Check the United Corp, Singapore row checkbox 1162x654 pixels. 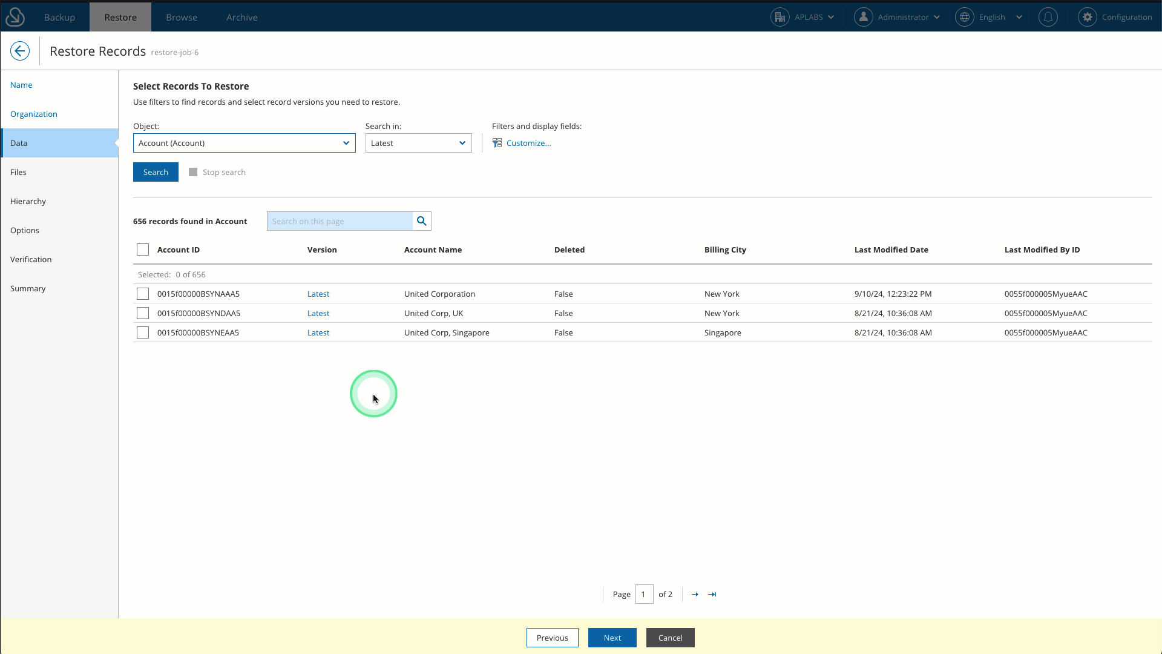pyautogui.click(x=143, y=332)
